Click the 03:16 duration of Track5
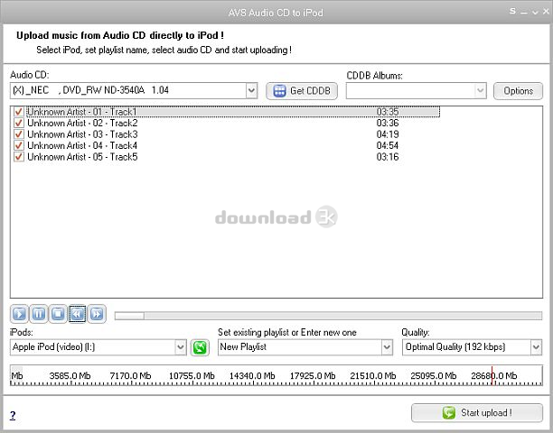 point(388,157)
